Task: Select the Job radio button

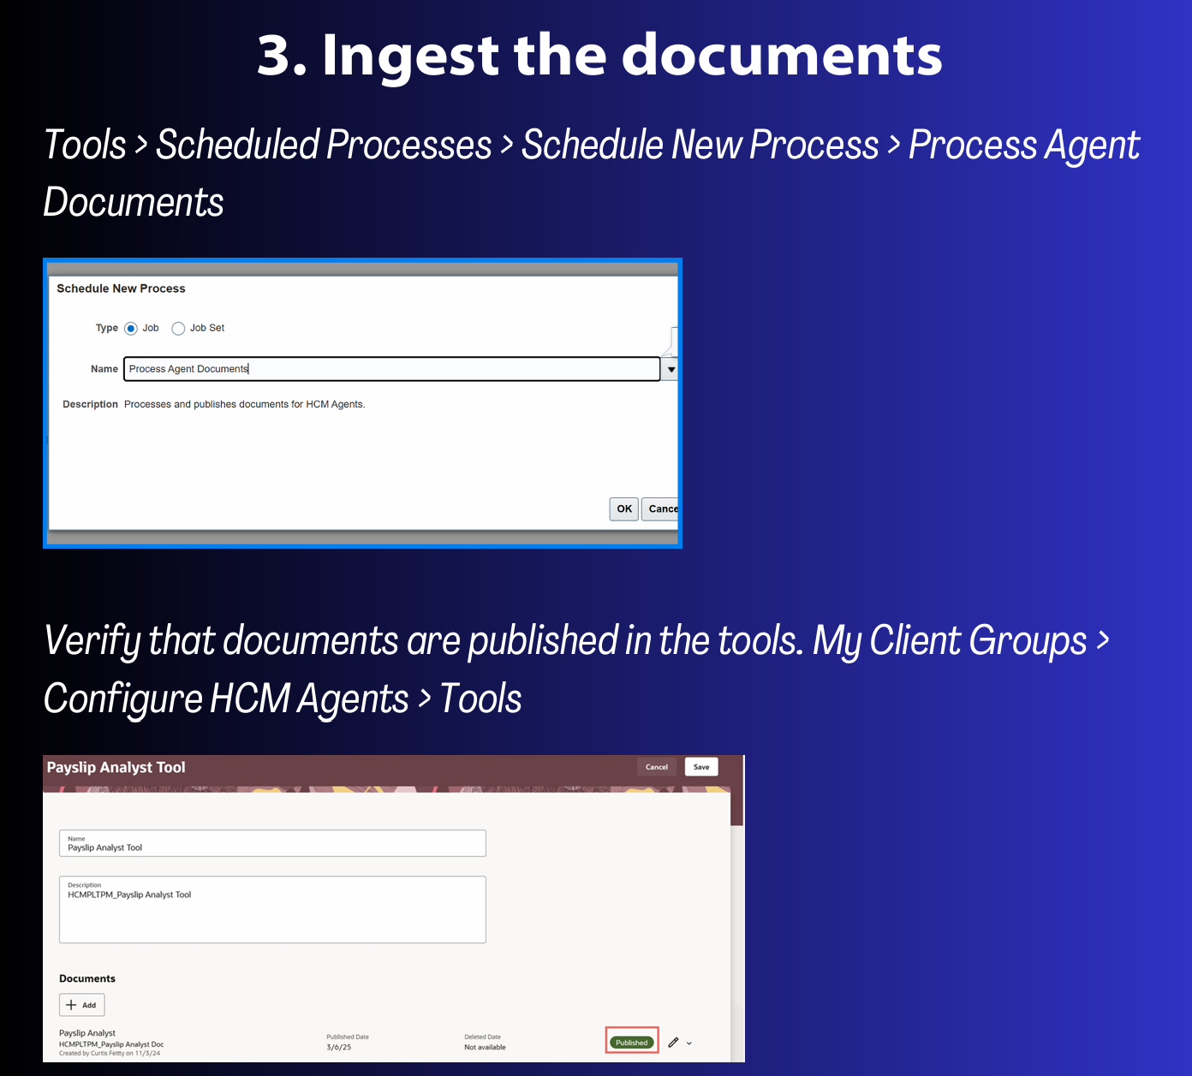Action: pyautogui.click(x=131, y=329)
